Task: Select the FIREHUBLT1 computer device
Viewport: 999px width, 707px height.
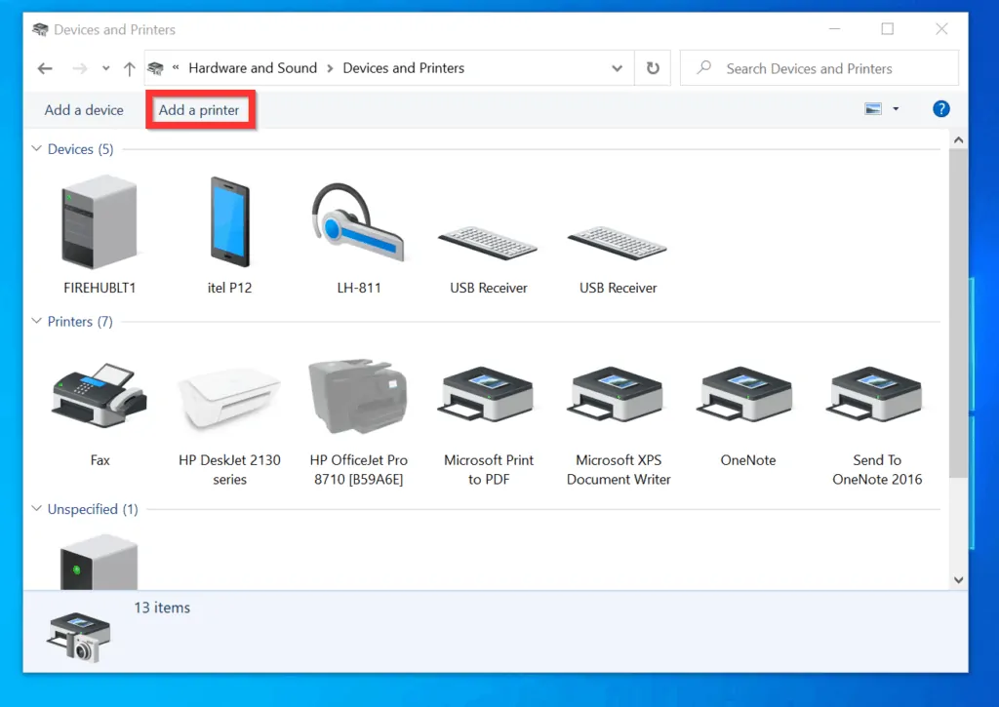Action: (99, 224)
